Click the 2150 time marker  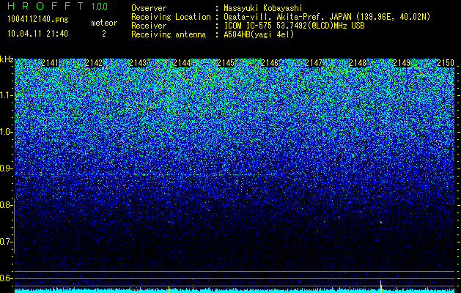pos(446,63)
